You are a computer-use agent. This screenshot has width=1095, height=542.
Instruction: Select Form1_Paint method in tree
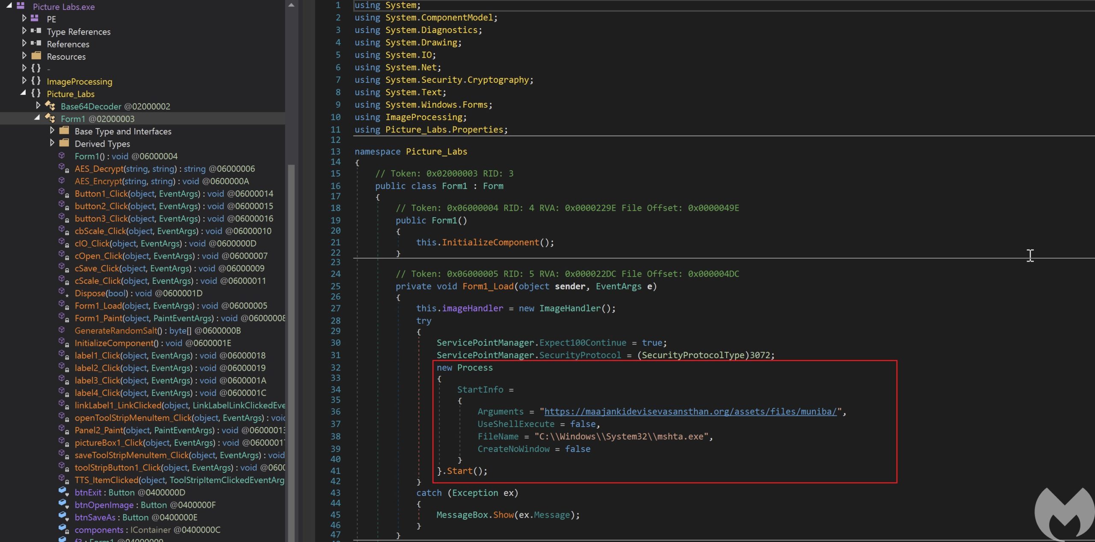click(180, 318)
